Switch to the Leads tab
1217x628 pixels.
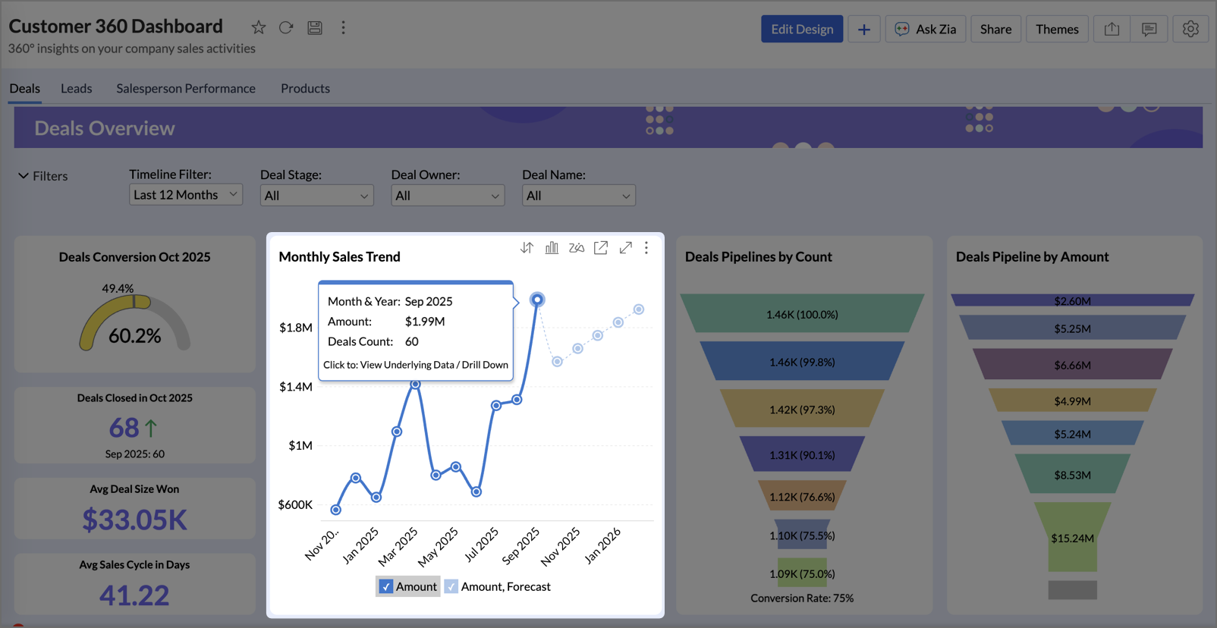[x=77, y=89]
